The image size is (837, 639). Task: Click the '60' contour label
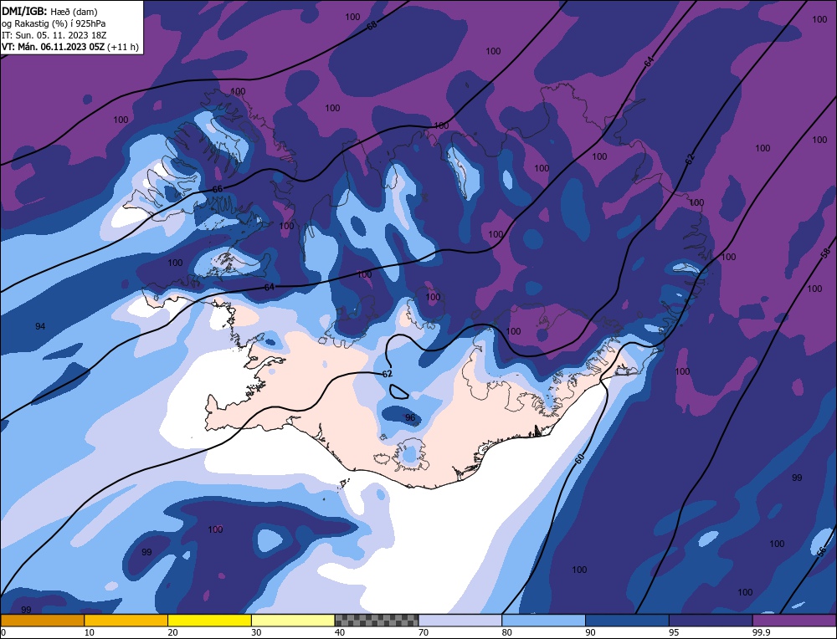tap(580, 458)
